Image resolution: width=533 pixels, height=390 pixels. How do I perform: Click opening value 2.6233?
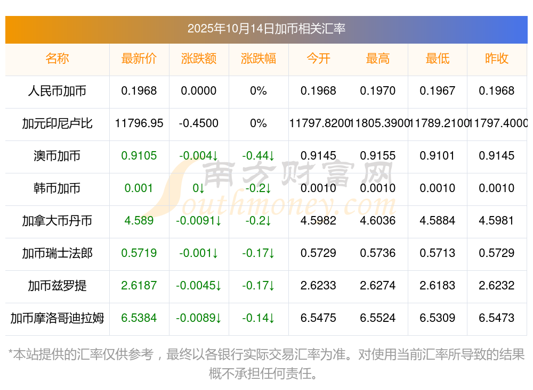point(318,286)
